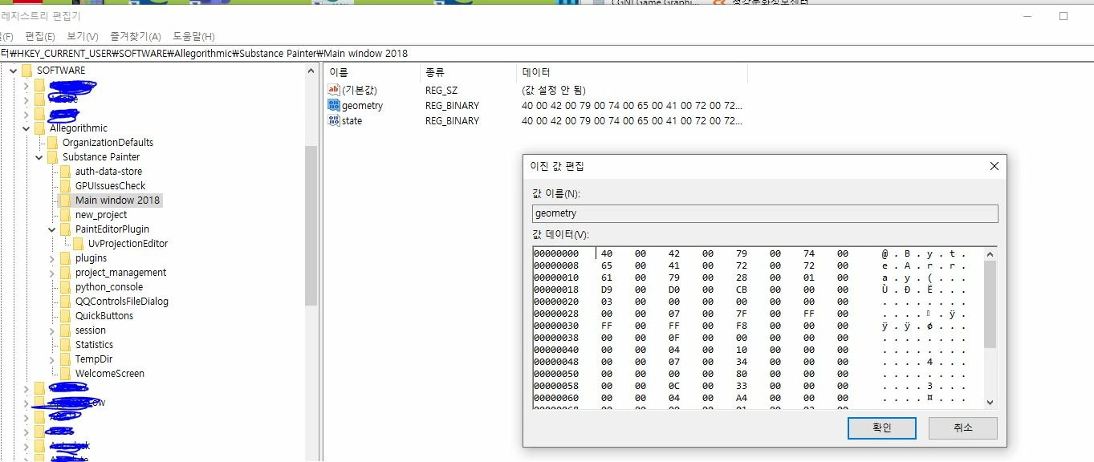This screenshot has height=462, width=1094.
Task: Click the auth-data-store folder icon
Action: click(x=66, y=172)
